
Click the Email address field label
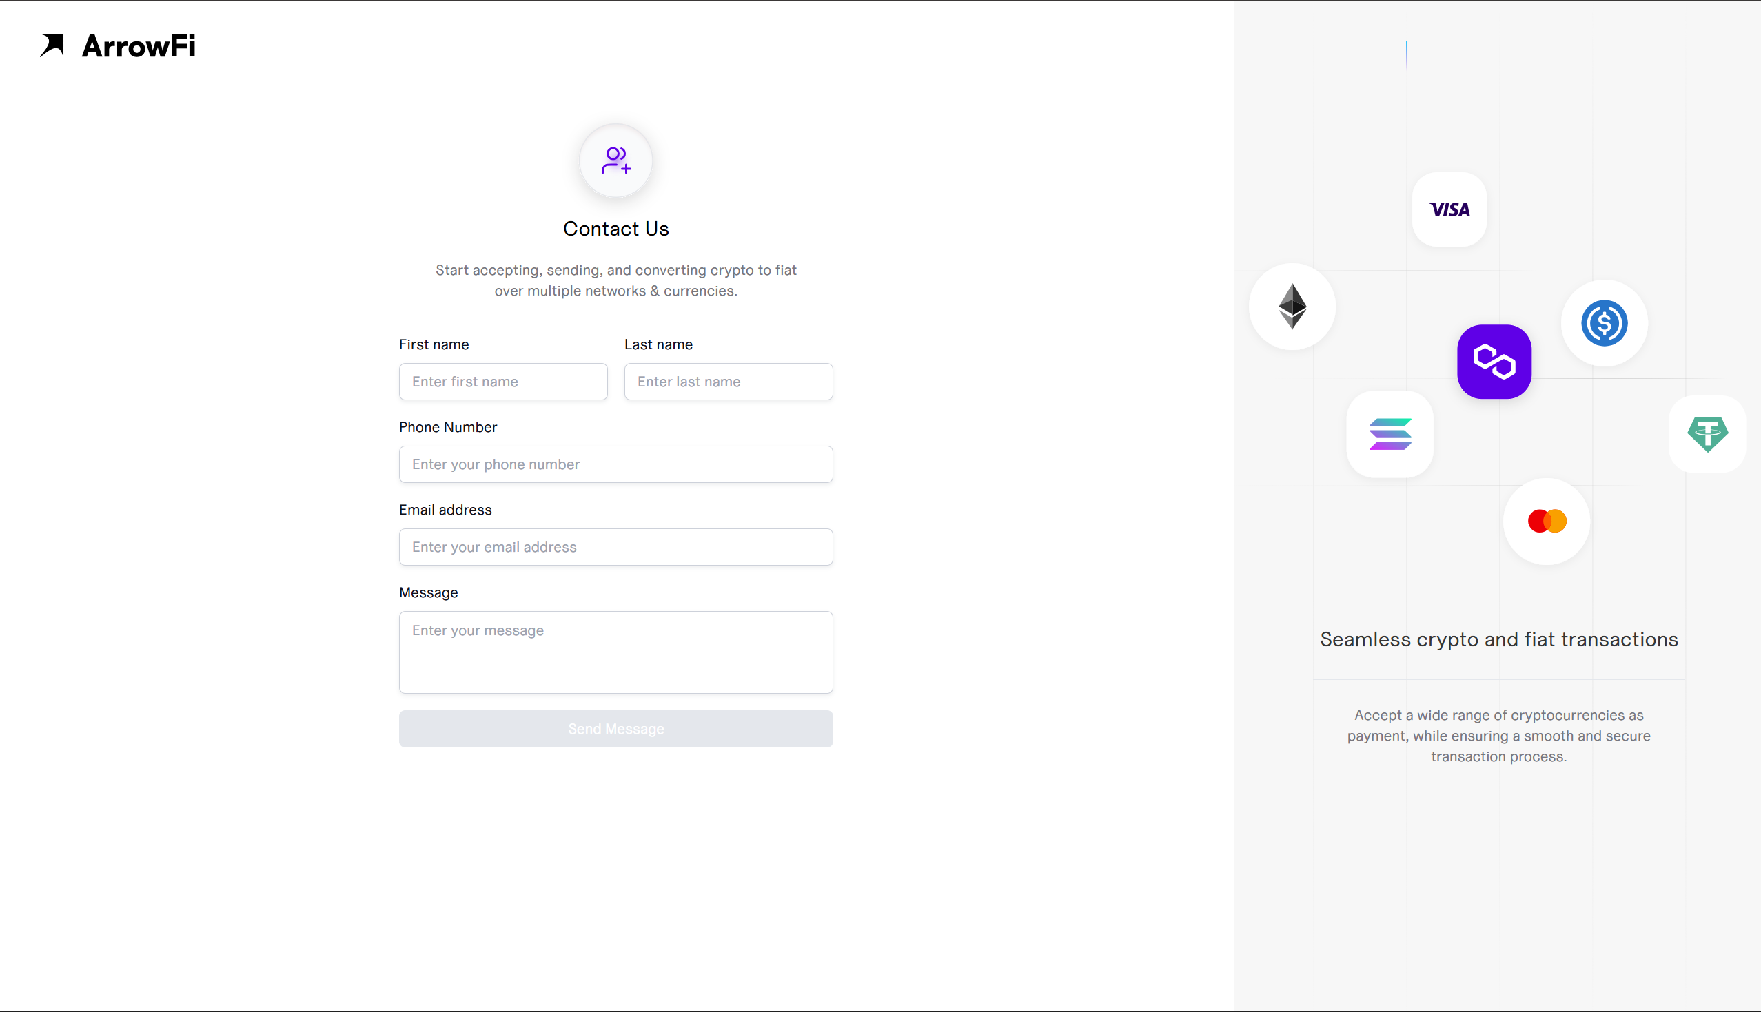(445, 510)
